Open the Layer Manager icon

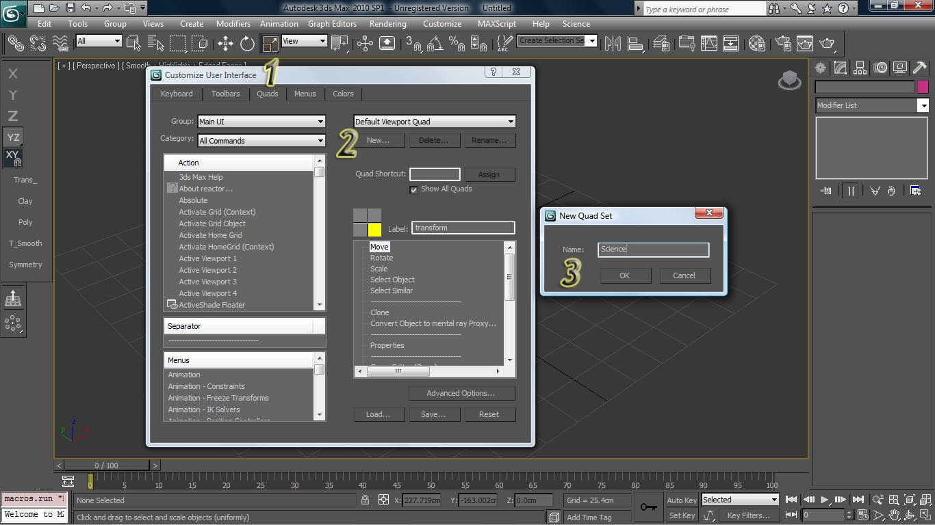coord(661,44)
